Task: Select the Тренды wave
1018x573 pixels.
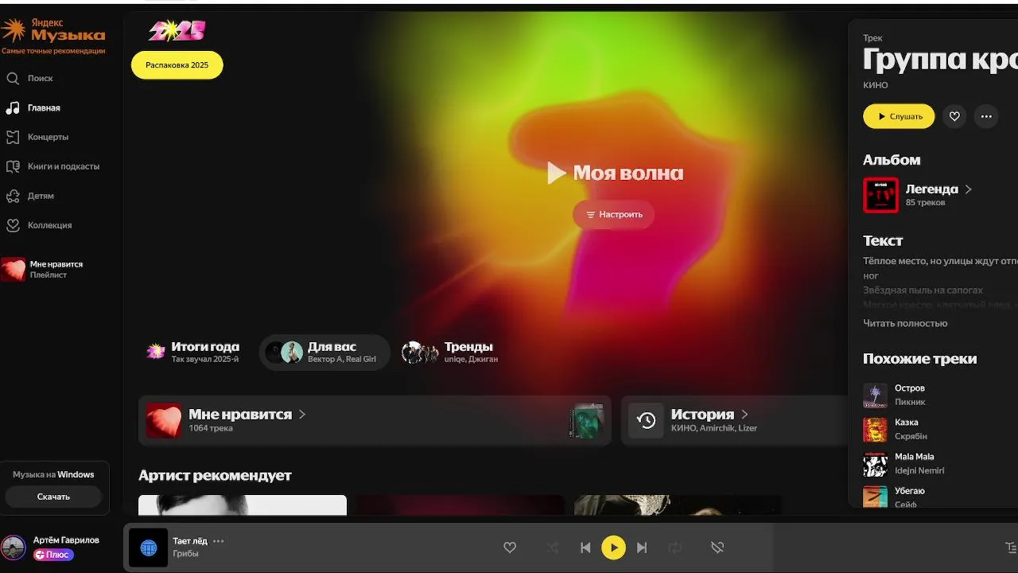Action: [x=450, y=352]
